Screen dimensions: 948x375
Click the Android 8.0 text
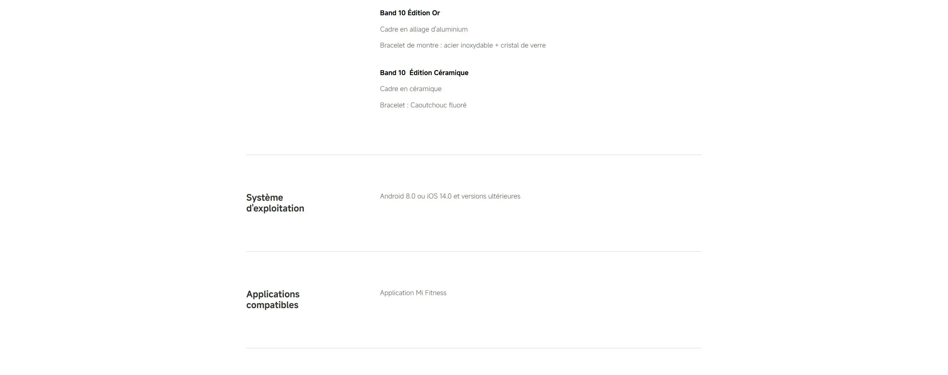click(397, 196)
